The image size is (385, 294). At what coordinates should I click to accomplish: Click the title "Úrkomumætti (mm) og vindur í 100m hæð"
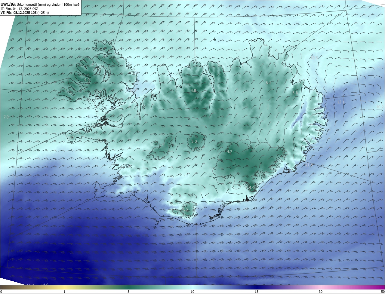point(48,4)
